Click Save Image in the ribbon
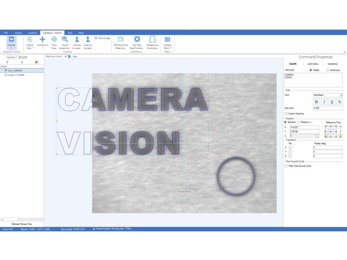347x260 pixels. [x=102, y=38]
